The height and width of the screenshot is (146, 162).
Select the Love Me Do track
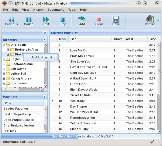point(103,50)
